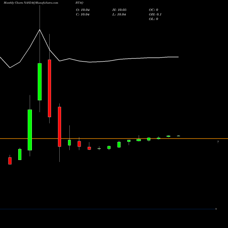Click the first red candle at chart start
Viewport: 228px width, 228px height.
pyautogui.click(x=10, y=161)
